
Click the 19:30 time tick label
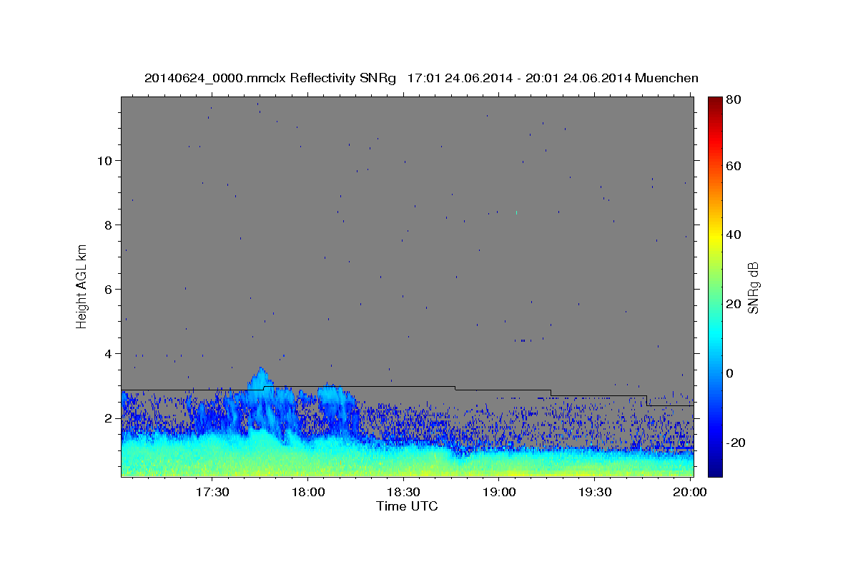coord(595,493)
